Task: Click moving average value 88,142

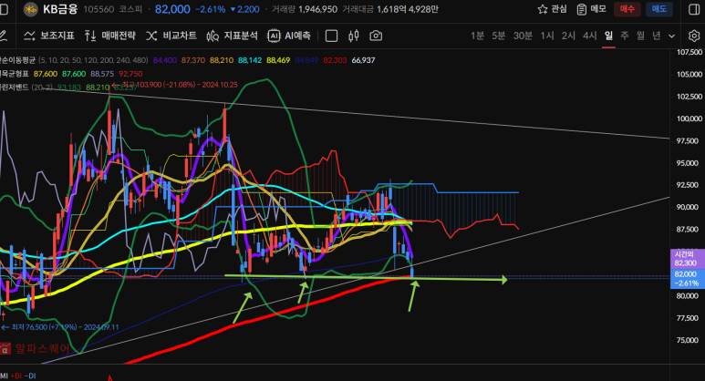Action: tap(250, 60)
